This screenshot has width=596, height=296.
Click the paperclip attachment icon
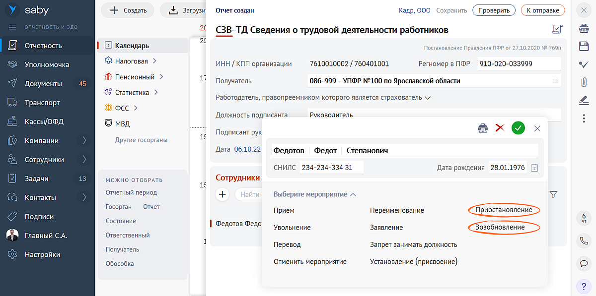click(584, 82)
